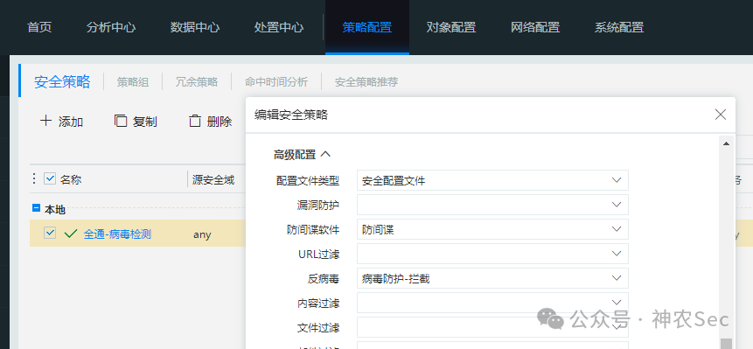Select the 策略配置 tab
This screenshot has width=753, height=349.
(x=367, y=27)
